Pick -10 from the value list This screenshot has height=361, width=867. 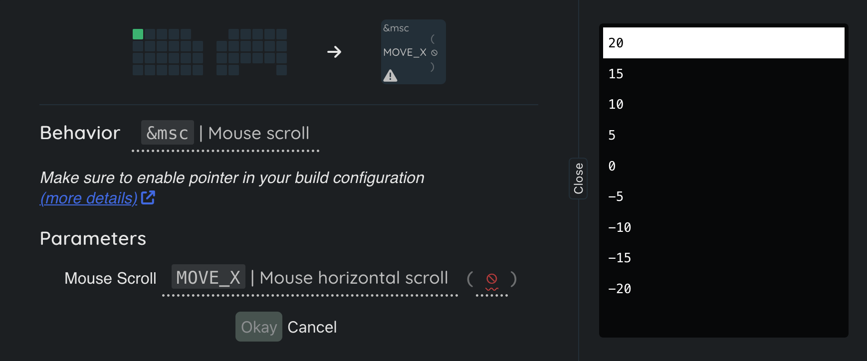[x=723, y=227]
